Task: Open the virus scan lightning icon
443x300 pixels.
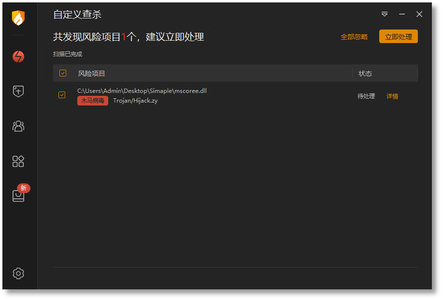Action: 18,57
